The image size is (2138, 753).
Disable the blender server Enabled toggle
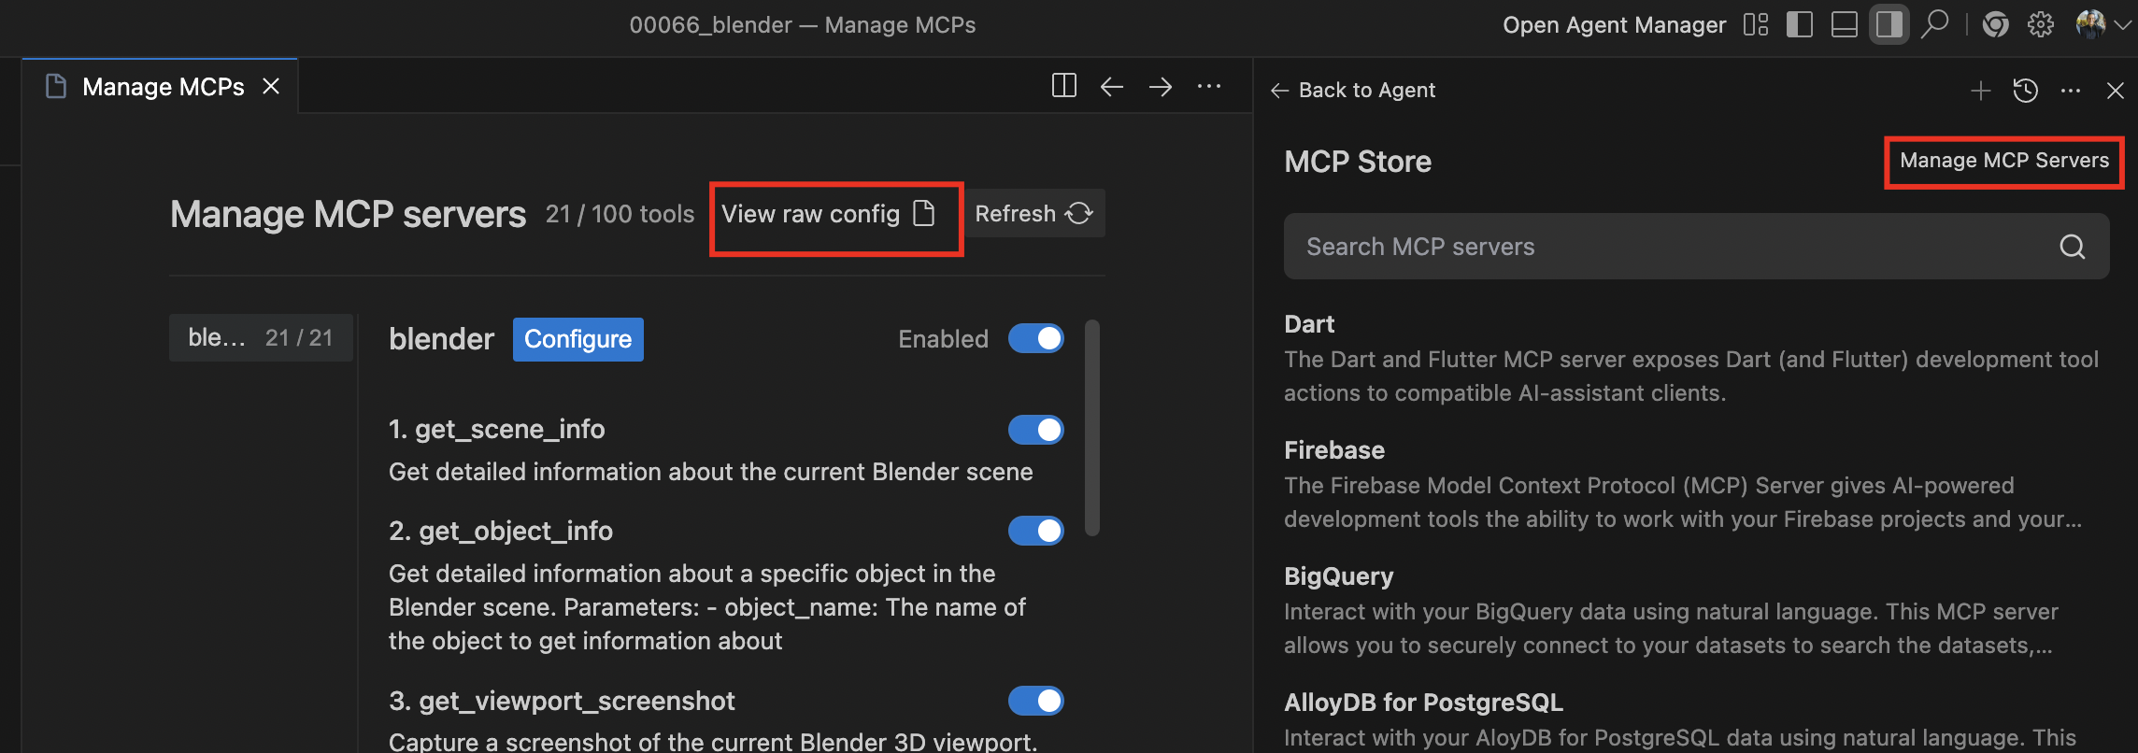(1035, 338)
